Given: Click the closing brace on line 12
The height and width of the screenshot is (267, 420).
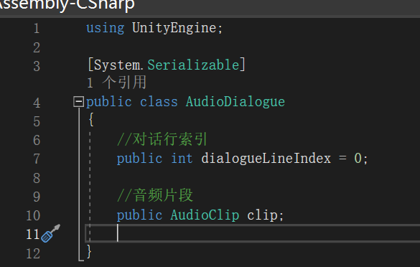Looking at the screenshot, I should click(x=90, y=252).
